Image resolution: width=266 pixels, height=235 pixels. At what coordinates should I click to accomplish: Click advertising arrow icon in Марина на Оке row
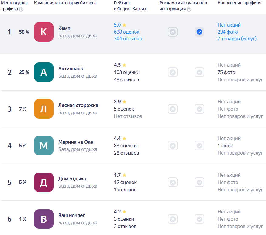173,146
